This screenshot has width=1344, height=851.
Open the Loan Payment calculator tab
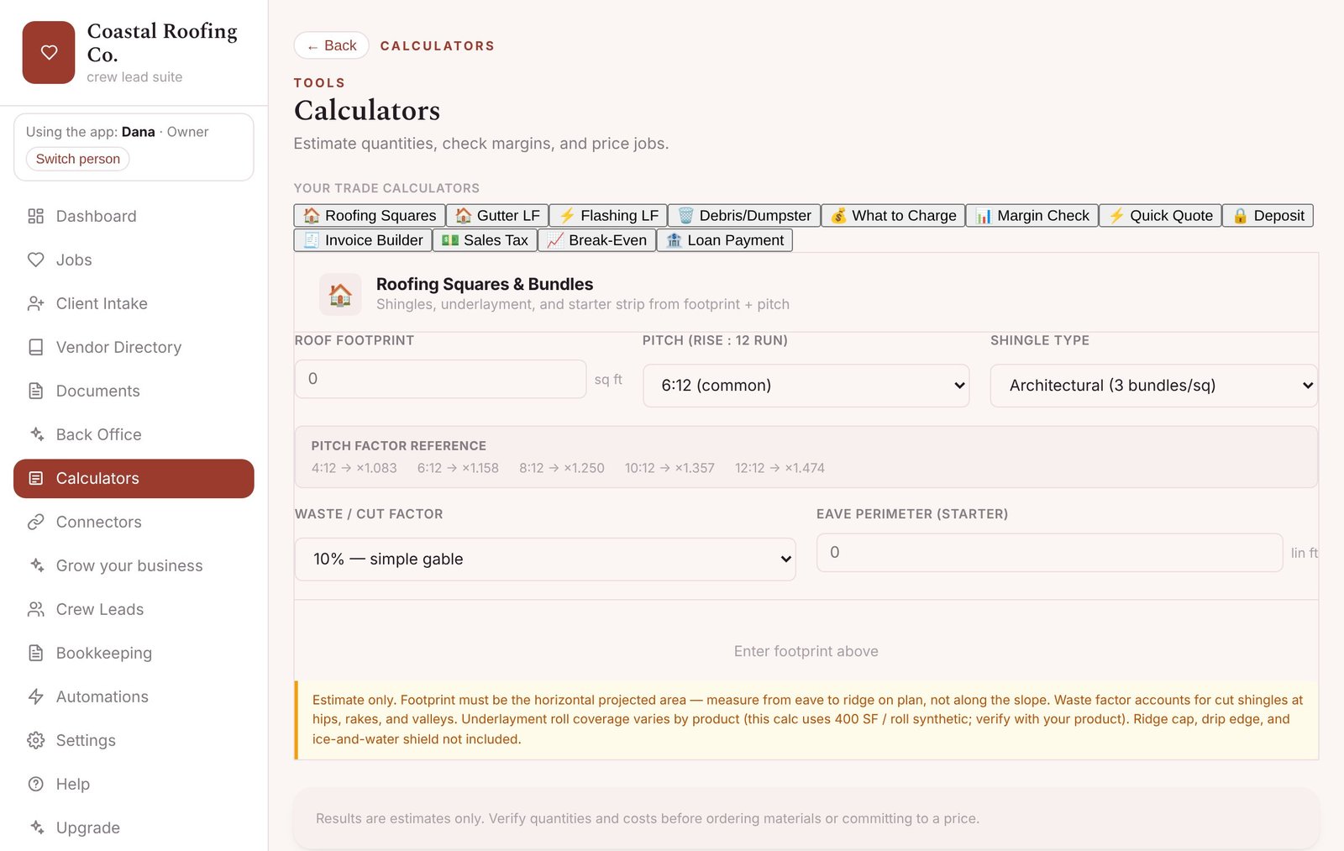point(724,240)
